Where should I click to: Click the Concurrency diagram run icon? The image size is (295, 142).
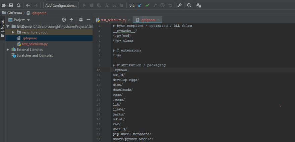click(114, 5)
